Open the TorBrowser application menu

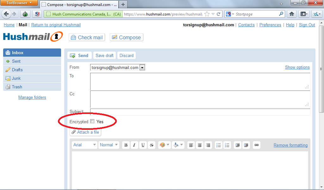pyautogui.click(x=19, y=3)
